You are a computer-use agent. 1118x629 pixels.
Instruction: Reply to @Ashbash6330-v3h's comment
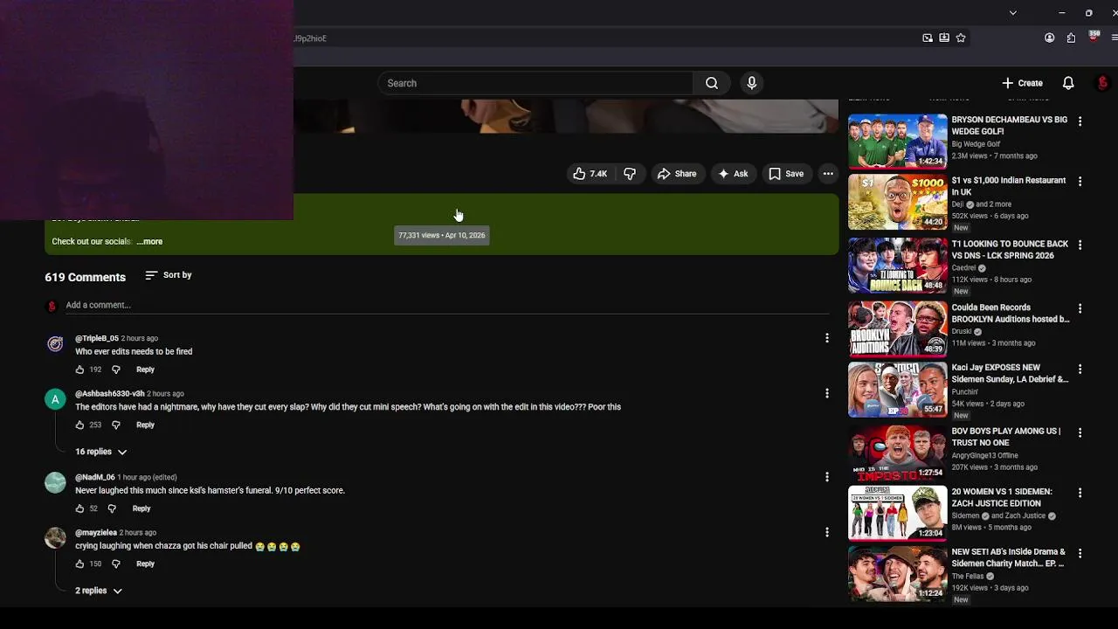145,425
